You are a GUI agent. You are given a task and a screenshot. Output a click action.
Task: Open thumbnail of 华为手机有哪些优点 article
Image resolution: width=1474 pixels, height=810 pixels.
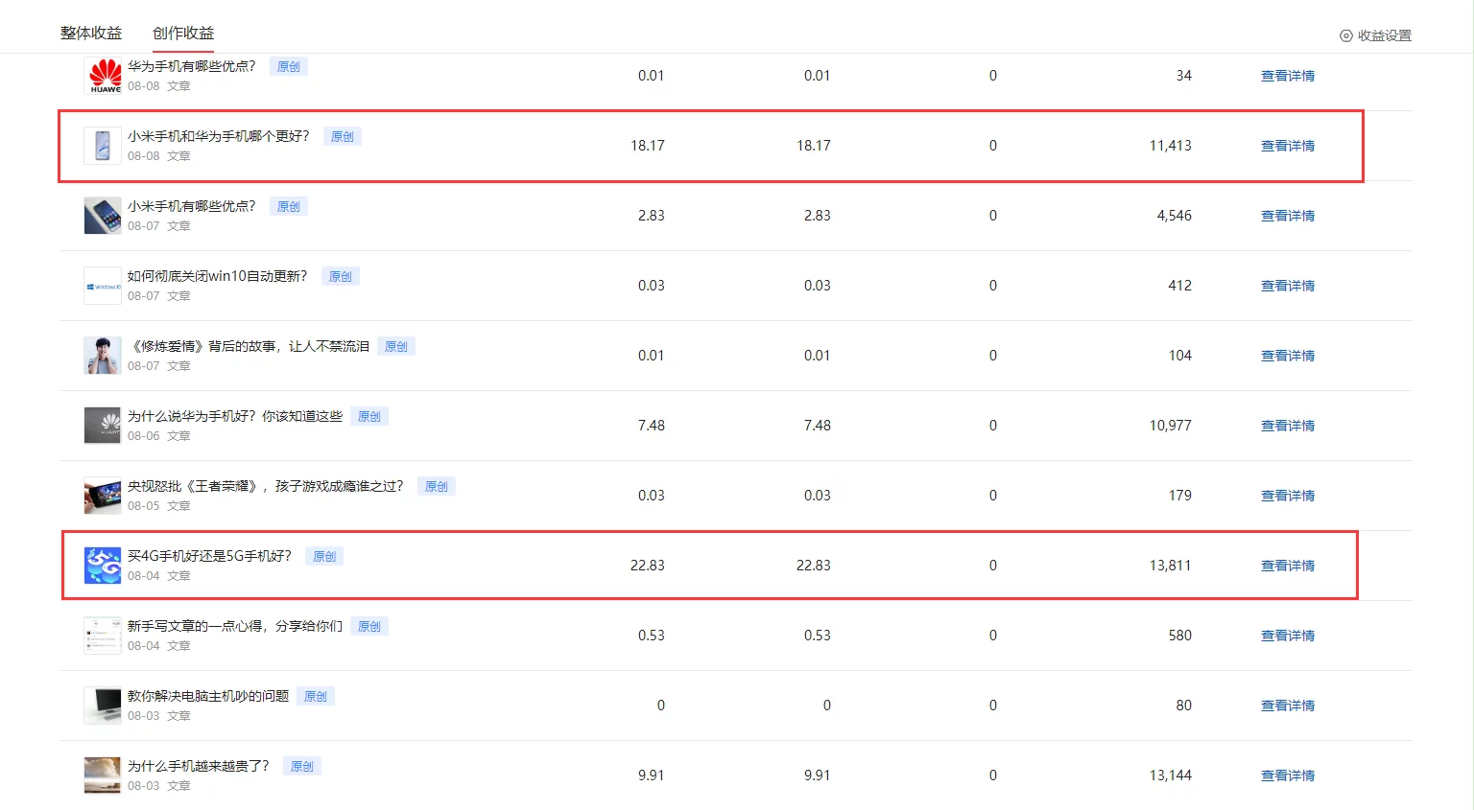pos(103,76)
